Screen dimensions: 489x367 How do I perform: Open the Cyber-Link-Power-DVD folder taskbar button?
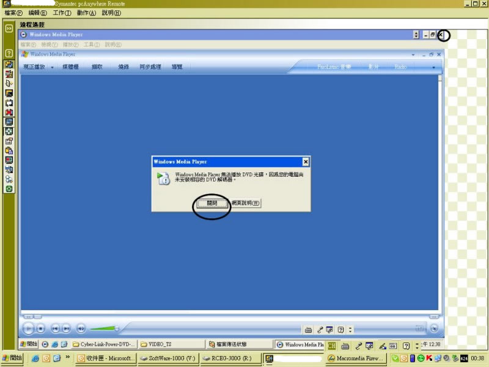click(x=104, y=344)
